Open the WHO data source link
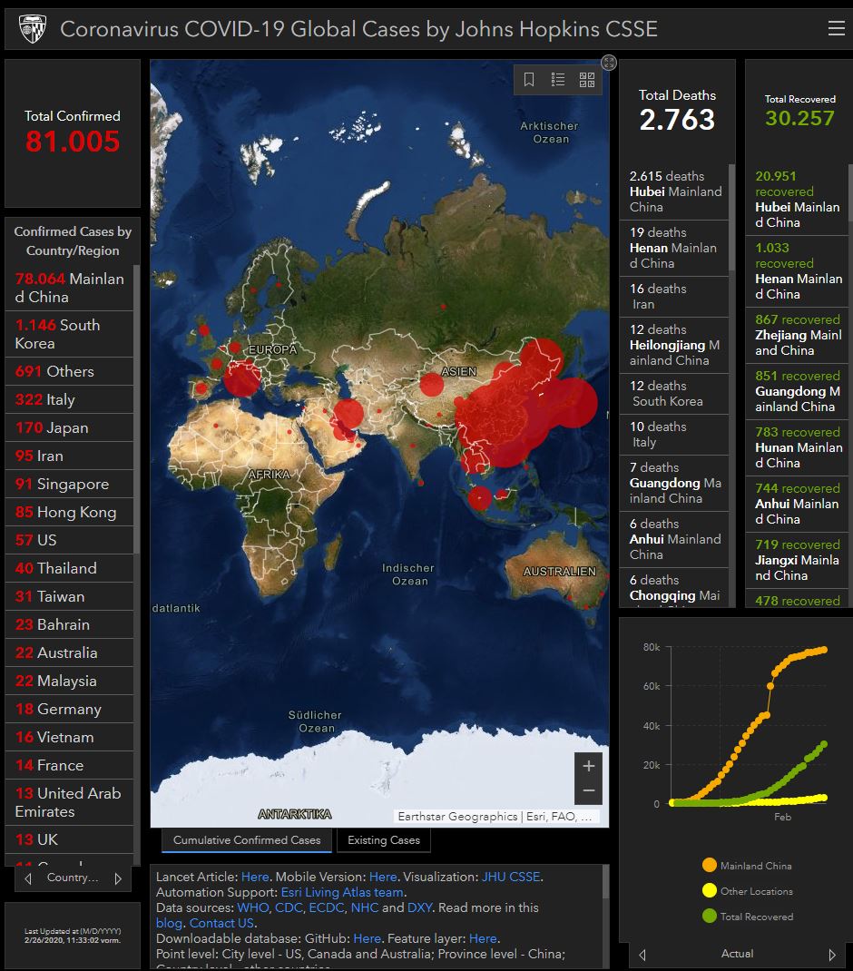The height and width of the screenshot is (971, 853). pos(253,907)
